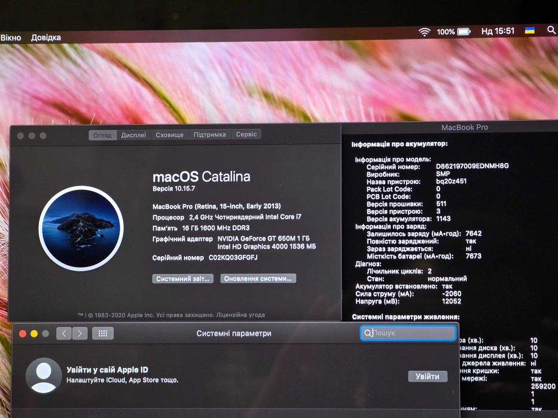Click the search magnifier in Пошук field

tap(368, 333)
